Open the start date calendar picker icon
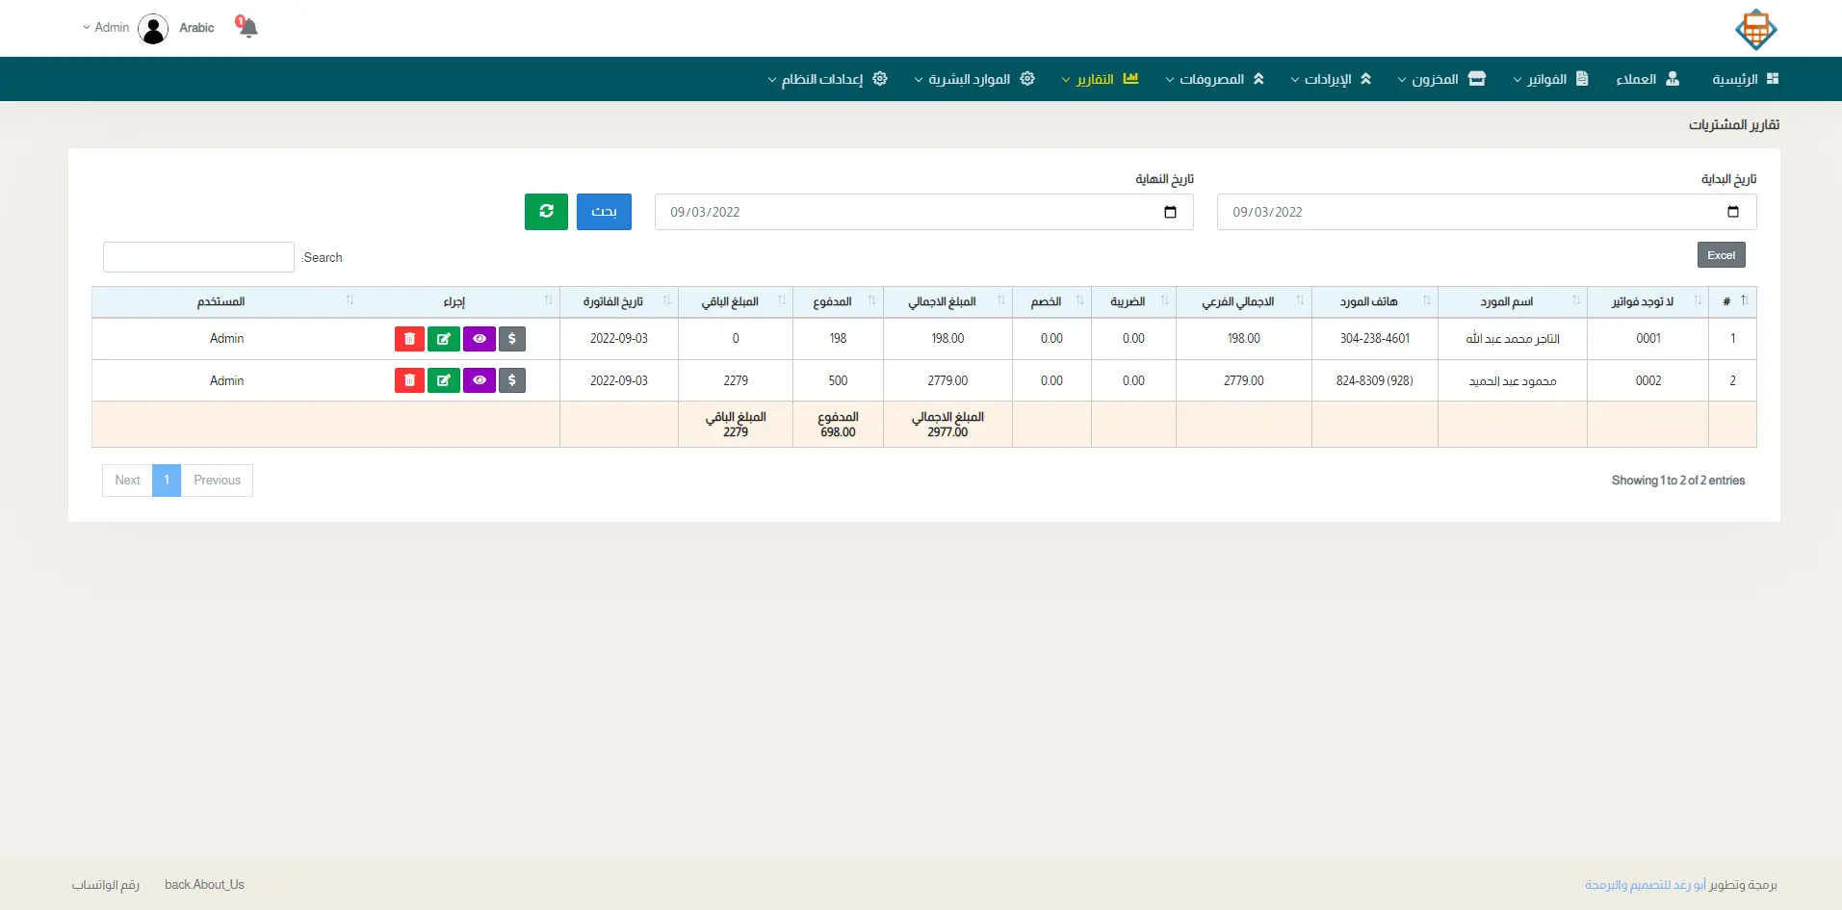The height and width of the screenshot is (910, 1842). pyautogui.click(x=1732, y=212)
